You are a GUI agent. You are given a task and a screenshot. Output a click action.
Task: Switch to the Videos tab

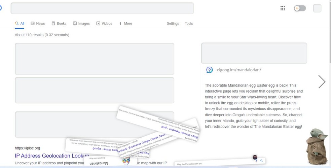click(104, 24)
